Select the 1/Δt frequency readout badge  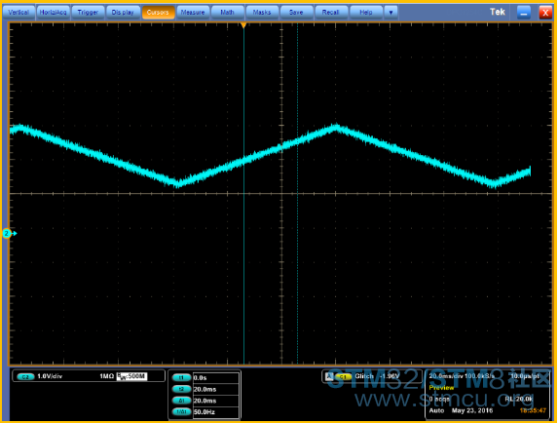pos(181,412)
